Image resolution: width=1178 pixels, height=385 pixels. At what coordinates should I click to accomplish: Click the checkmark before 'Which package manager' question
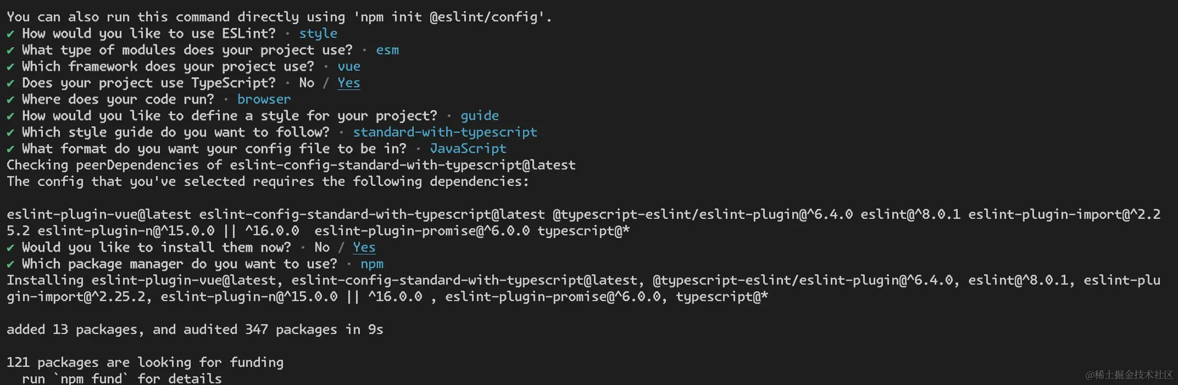[10, 264]
